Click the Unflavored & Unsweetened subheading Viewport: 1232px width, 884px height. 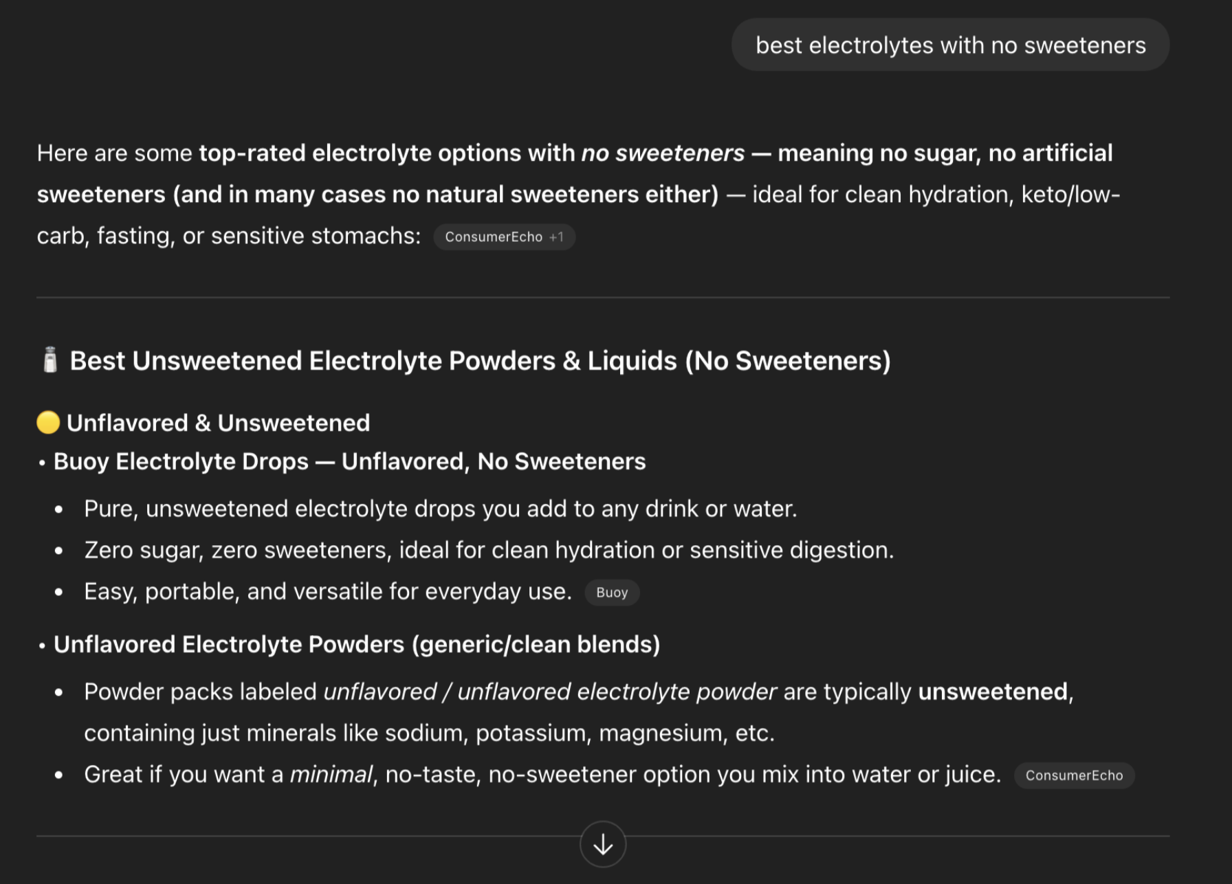[x=218, y=423]
